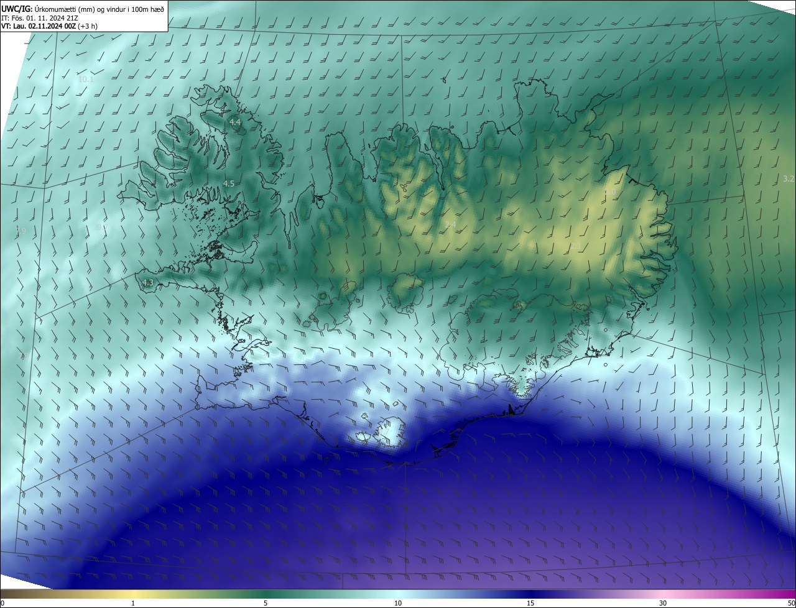Click the 4.4 value label on the map

[235, 122]
